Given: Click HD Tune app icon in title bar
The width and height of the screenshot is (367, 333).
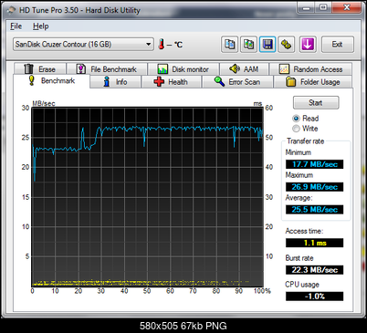Looking at the screenshot, I should click(11, 10).
